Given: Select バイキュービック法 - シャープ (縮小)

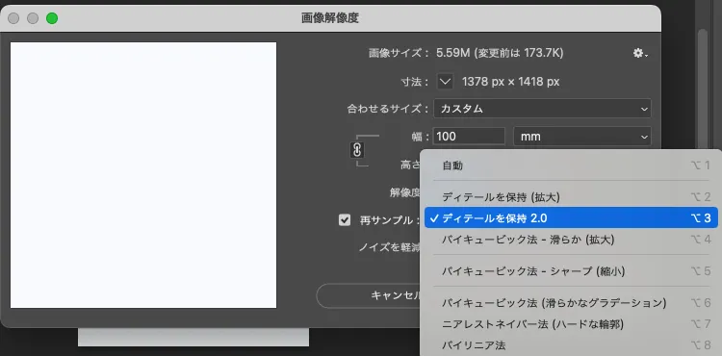Looking at the screenshot, I should (571, 271).
